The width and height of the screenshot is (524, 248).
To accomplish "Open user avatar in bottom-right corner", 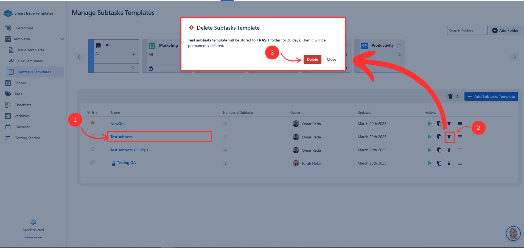I will (x=513, y=233).
